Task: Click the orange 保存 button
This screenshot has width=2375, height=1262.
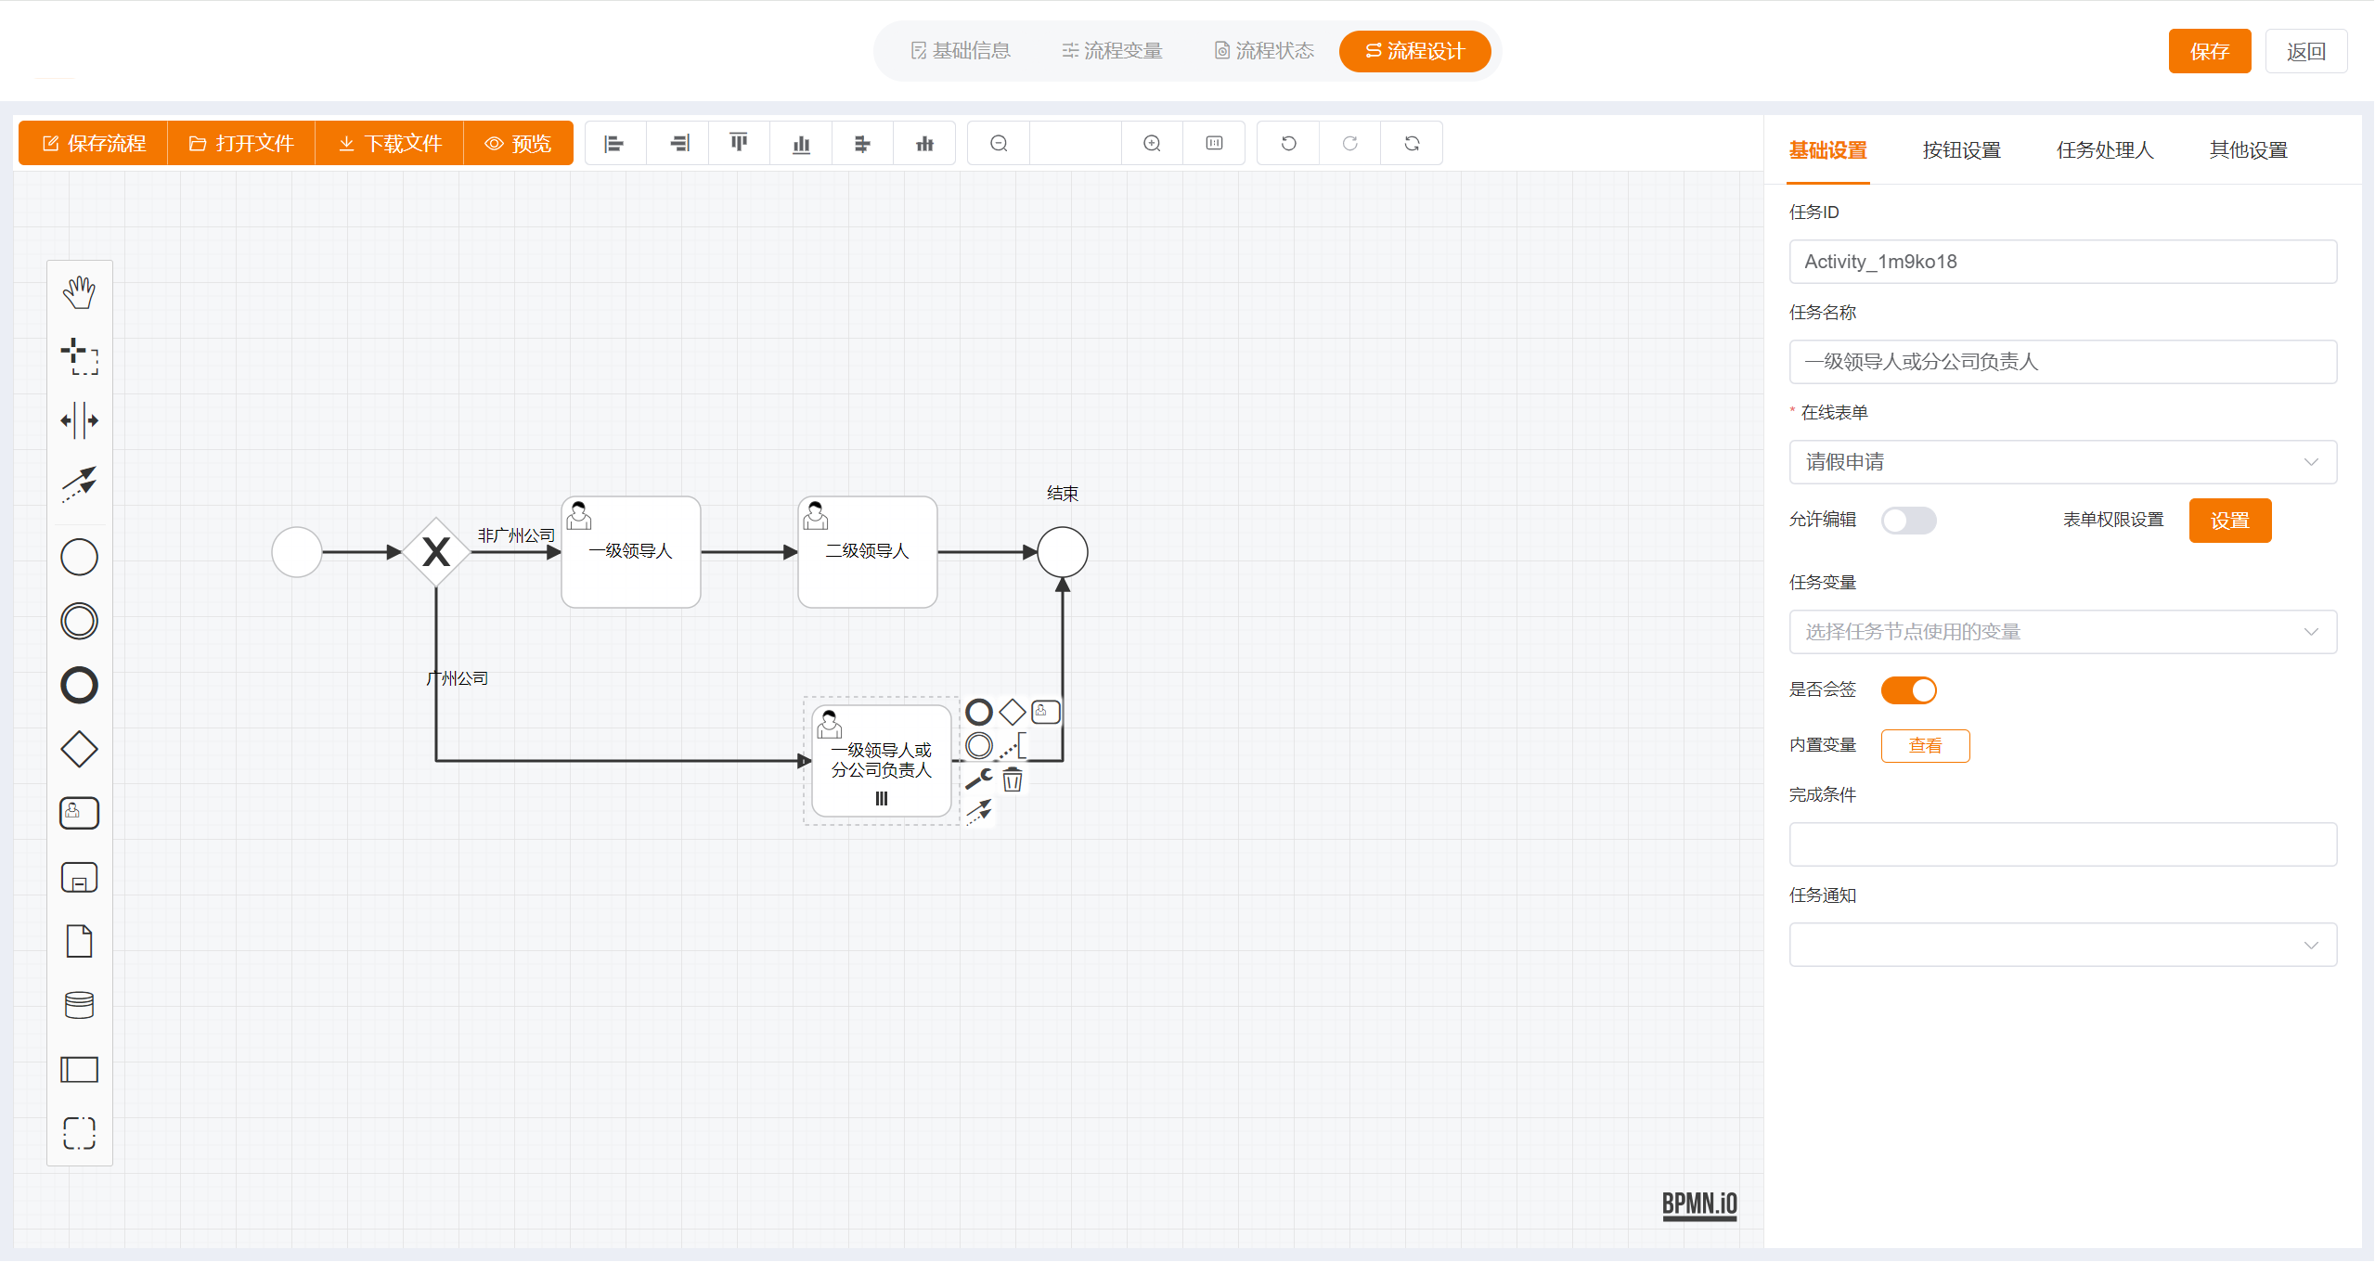Action: click(2210, 51)
